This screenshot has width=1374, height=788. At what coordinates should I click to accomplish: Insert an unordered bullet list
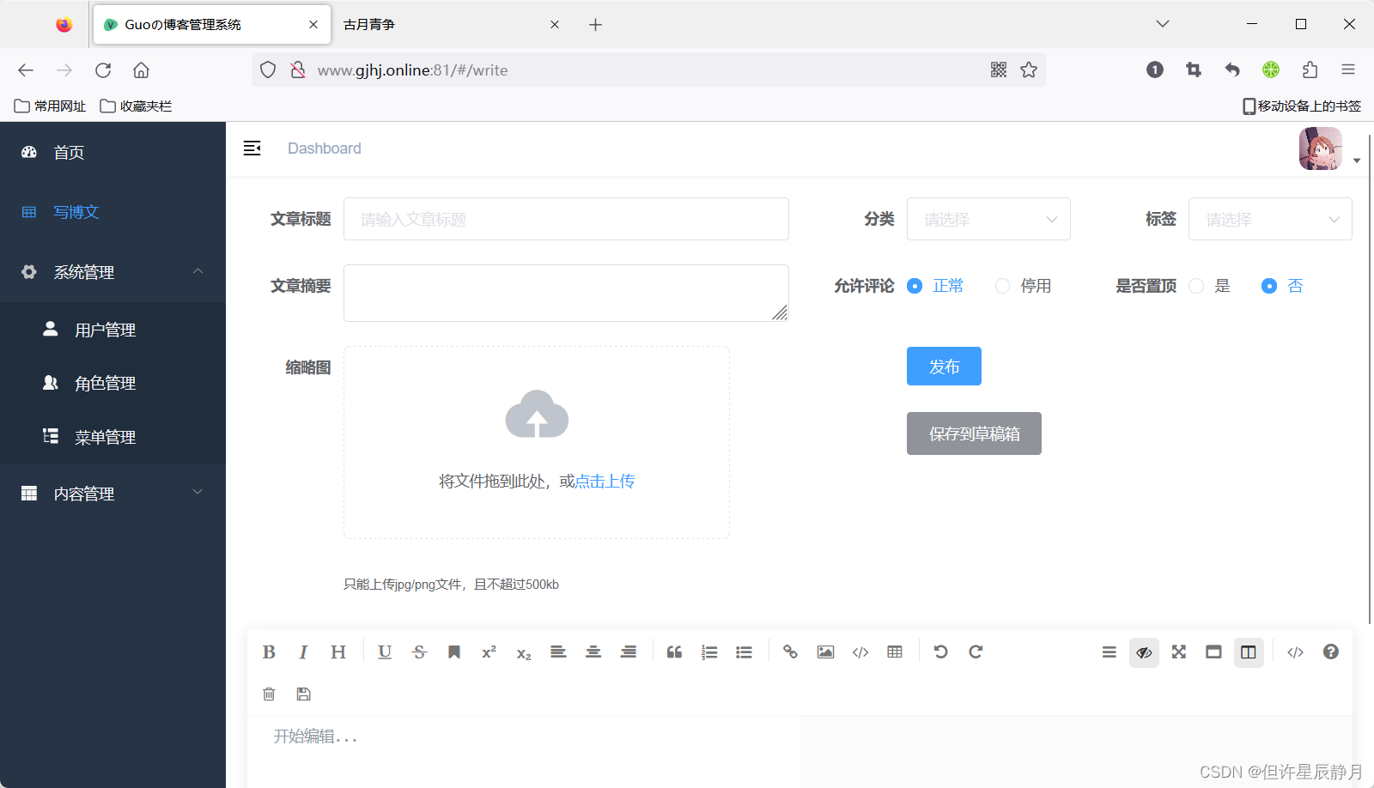[x=744, y=652]
